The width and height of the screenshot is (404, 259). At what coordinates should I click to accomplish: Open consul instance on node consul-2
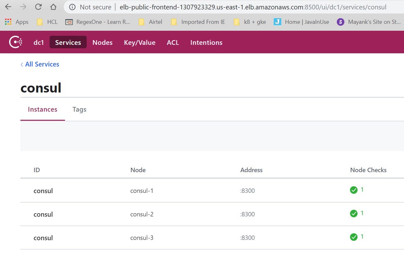[43, 214]
